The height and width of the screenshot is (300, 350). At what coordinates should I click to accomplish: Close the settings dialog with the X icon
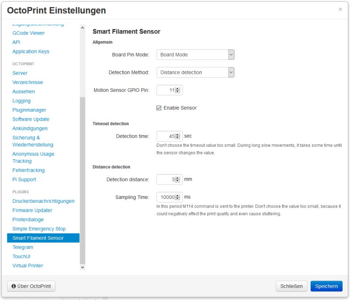[340, 10]
